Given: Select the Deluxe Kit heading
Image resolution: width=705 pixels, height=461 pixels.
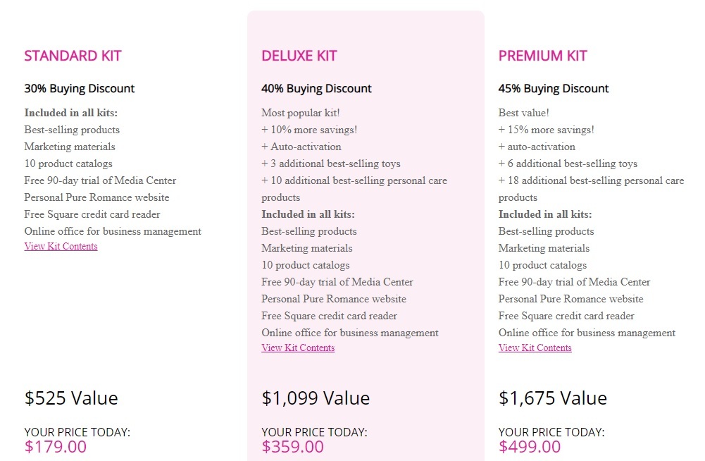Looking at the screenshot, I should 299,55.
